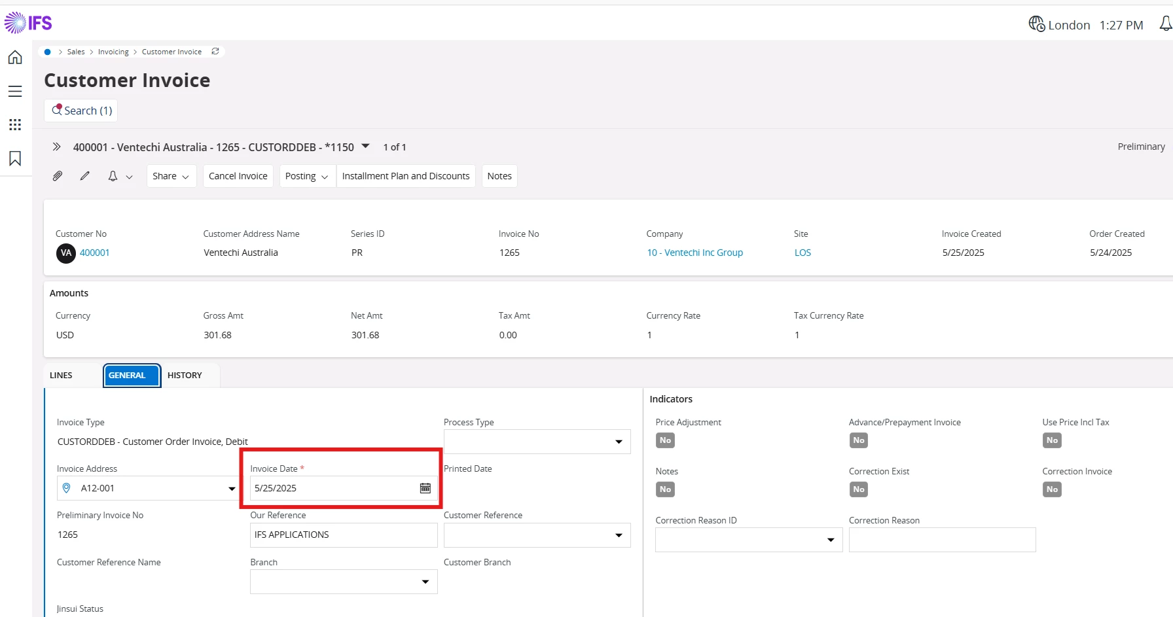Open the Share dropdown
This screenshot has width=1173, height=617.
(171, 176)
